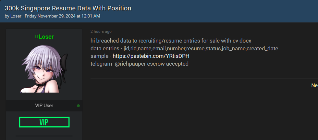Click the dark bar beneath the VIP badge
The image size is (318, 140).
click(44, 136)
